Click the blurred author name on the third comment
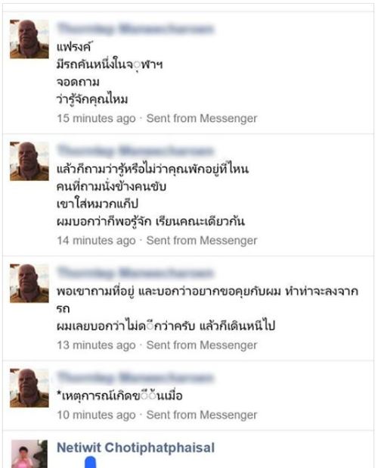The image size is (381, 468). (135, 273)
